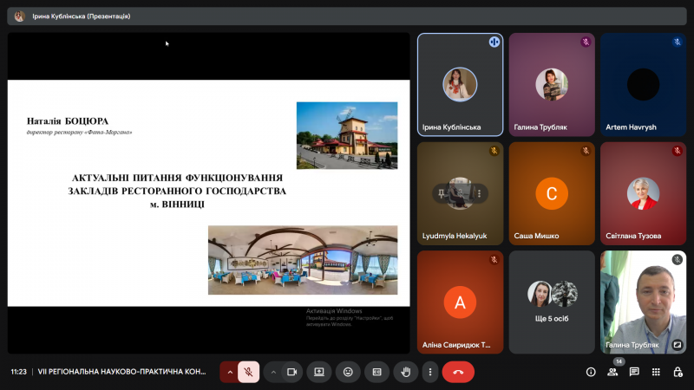Unmute the microphone
Screen dimensions: 694x390
(x=248, y=372)
